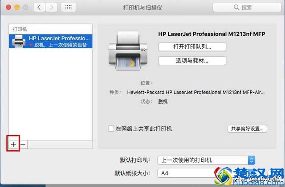This screenshot has height=187, width=285.
Task: Open 选项与耗材 settings
Action: click(x=192, y=60)
